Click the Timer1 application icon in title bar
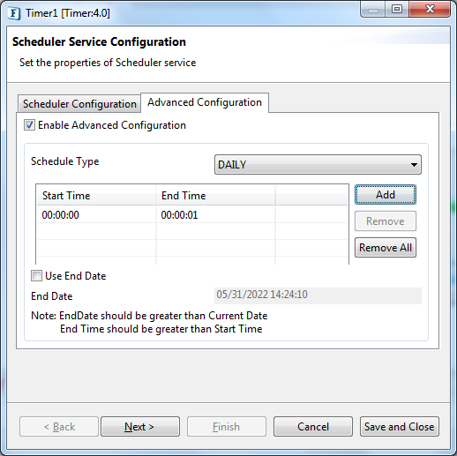Viewport: 457px width, 456px height. [14, 13]
